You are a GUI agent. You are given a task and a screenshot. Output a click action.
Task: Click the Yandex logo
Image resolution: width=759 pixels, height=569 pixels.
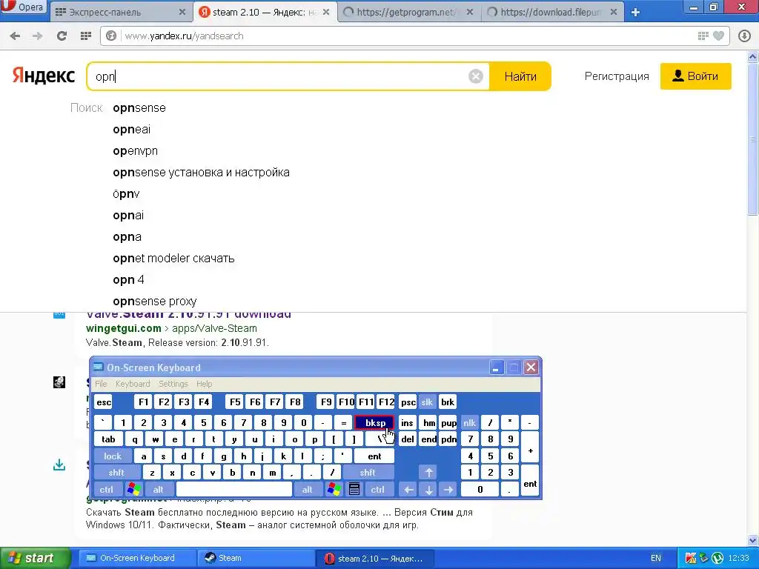[44, 76]
